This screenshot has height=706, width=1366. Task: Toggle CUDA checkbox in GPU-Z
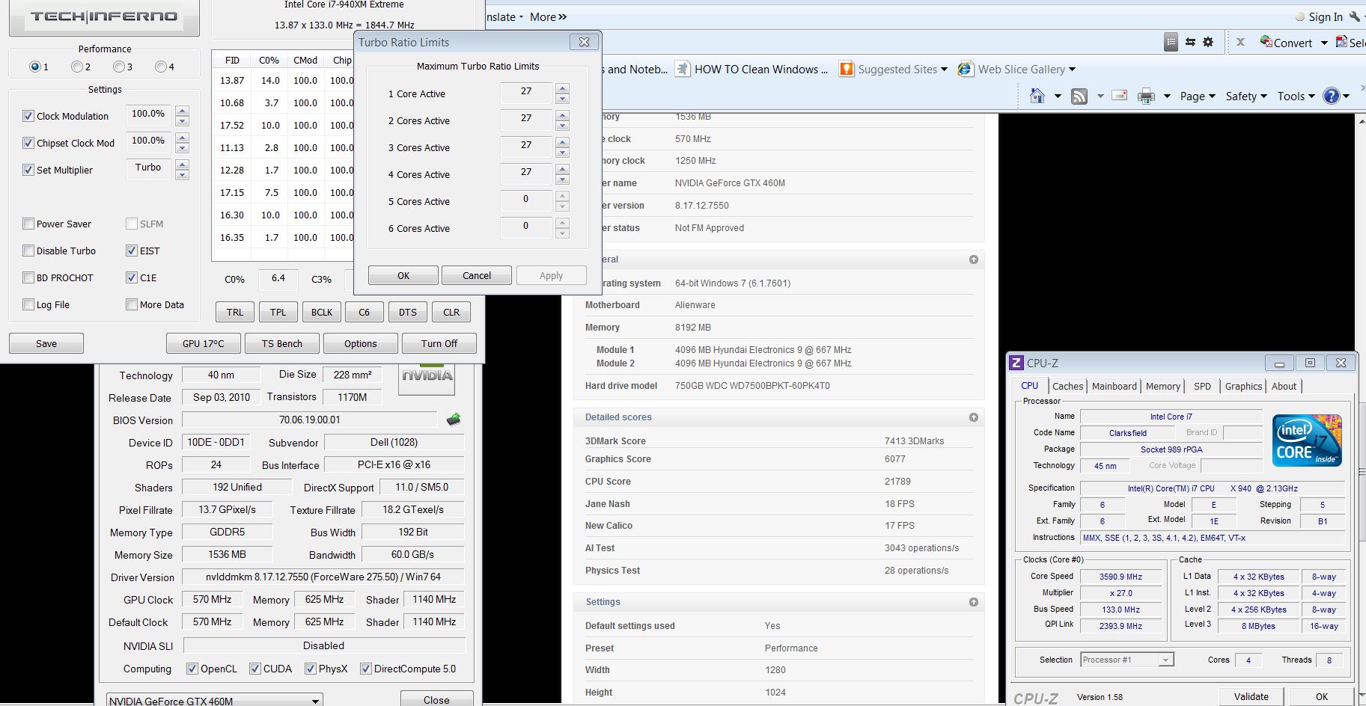255,669
